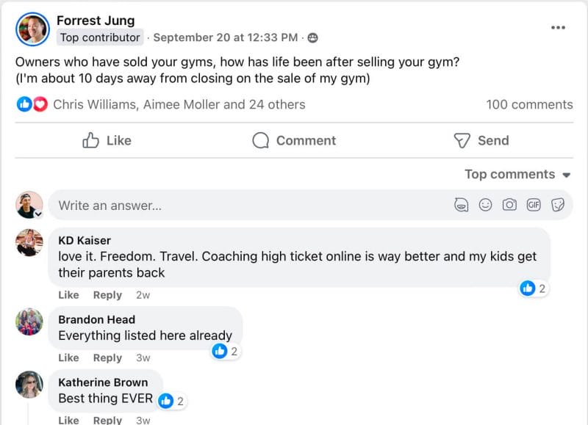Click the red heart reaction icon under post
This screenshot has height=425, width=588.
point(40,104)
